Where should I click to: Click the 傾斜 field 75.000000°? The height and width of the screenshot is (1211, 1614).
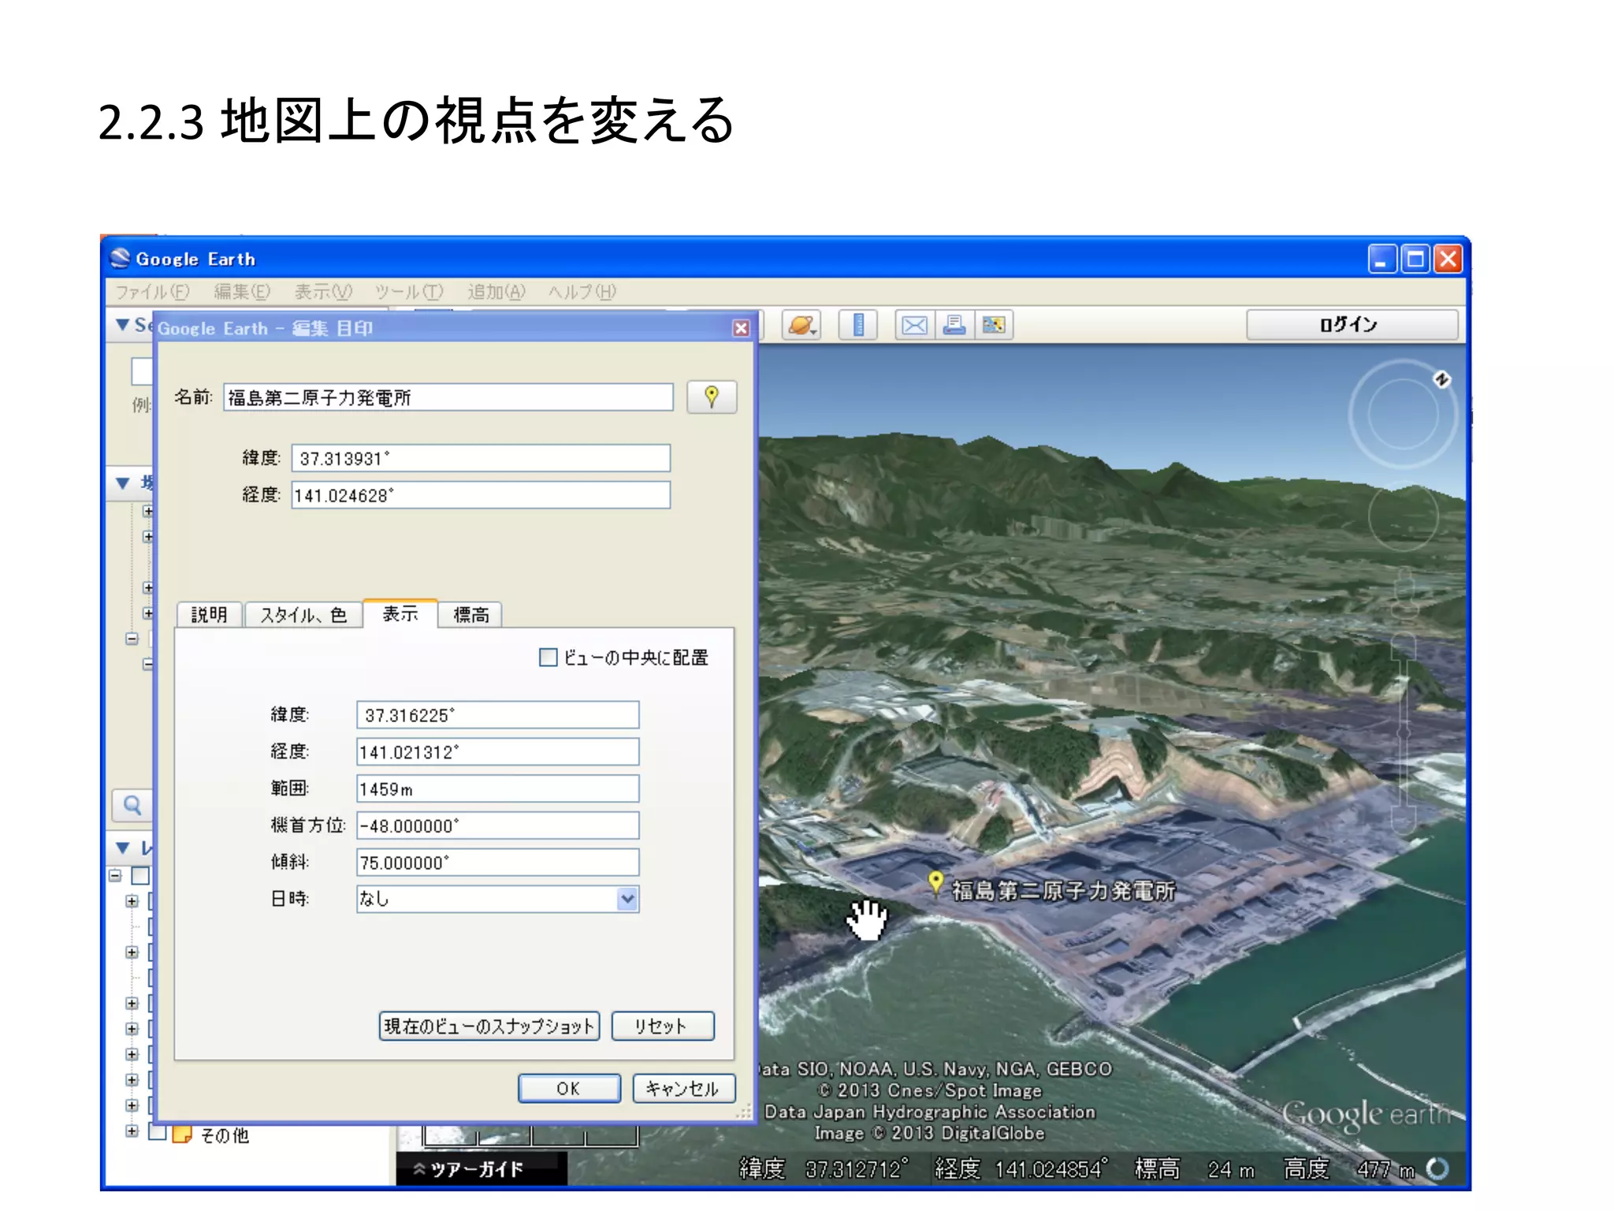[x=497, y=863]
